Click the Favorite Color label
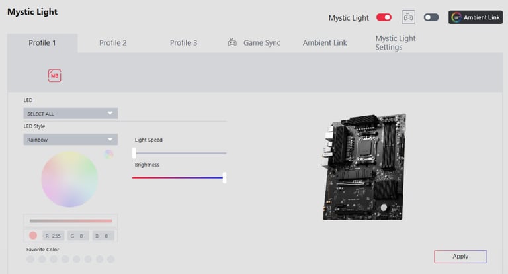508x274 pixels. [42, 250]
